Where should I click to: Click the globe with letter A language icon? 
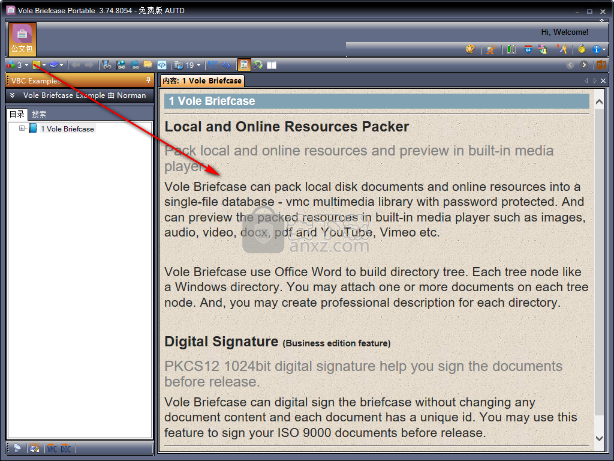point(490,49)
